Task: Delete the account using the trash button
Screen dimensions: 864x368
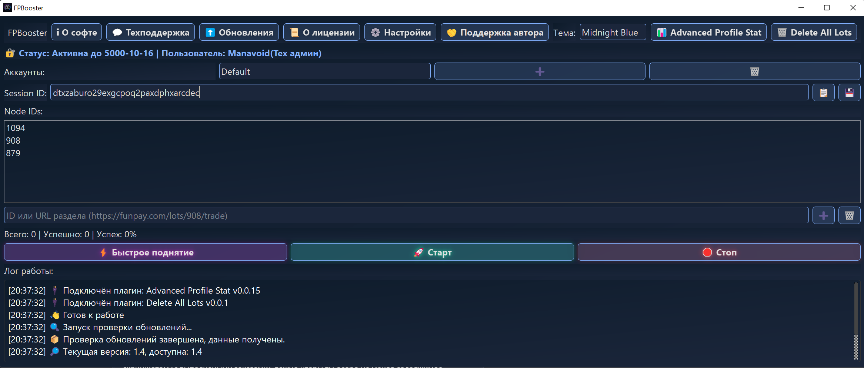Action: [x=754, y=71]
